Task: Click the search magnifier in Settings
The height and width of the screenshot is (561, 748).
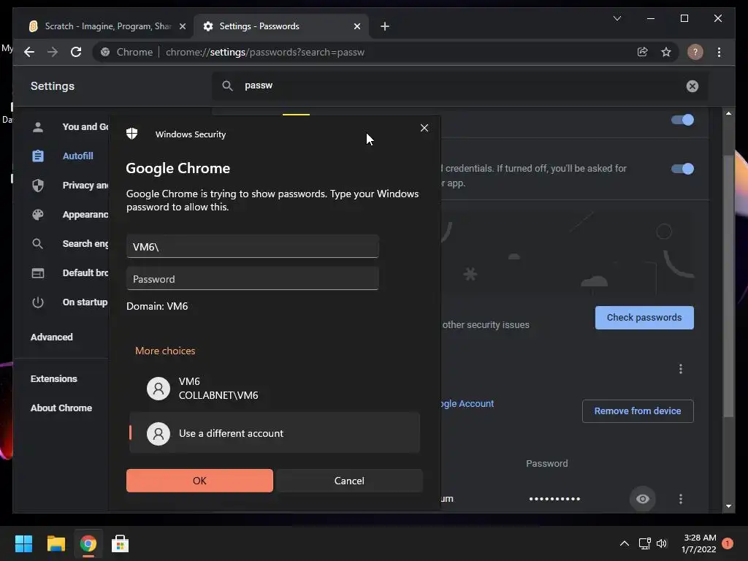Action: (x=228, y=86)
